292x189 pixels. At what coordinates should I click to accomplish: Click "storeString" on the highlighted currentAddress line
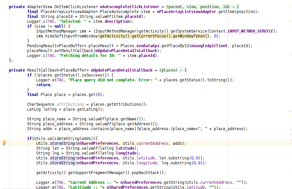click(x=63, y=143)
